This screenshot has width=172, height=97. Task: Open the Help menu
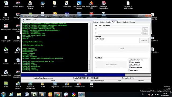coord(34,19)
